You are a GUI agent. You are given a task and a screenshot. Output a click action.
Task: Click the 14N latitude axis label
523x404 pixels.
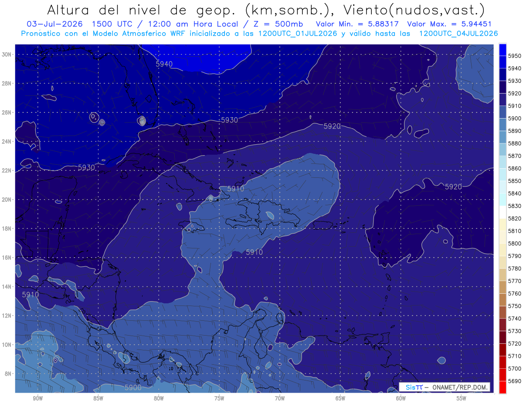click(x=7, y=286)
